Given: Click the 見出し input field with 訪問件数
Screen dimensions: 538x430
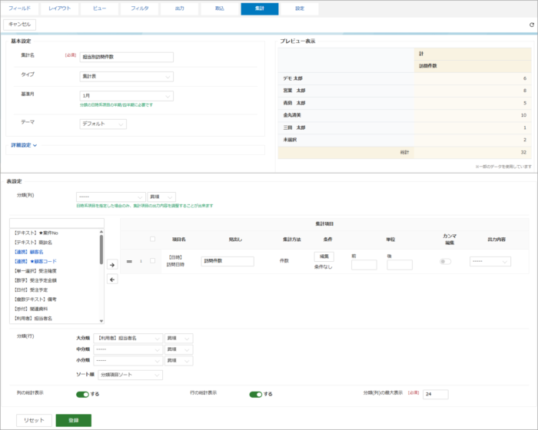Looking at the screenshot, I should click(227, 261).
